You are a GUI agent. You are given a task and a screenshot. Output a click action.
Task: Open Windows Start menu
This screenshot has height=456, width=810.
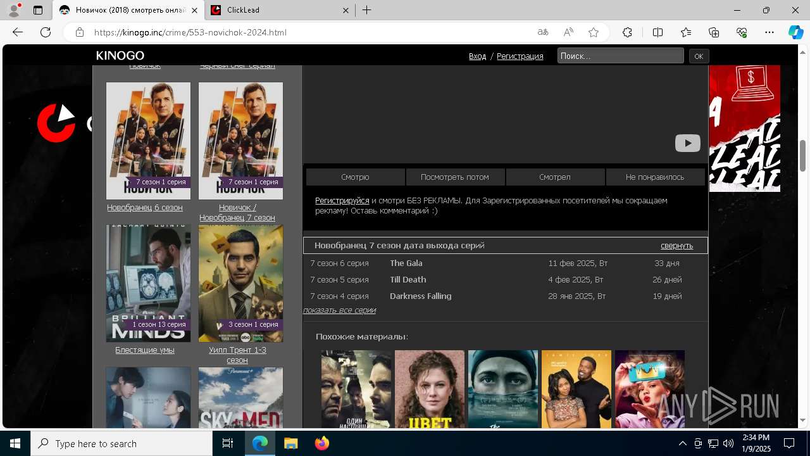pyautogui.click(x=15, y=443)
